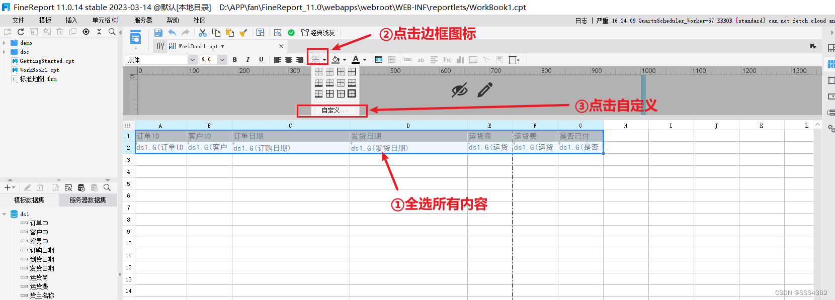Switch to 模板数据集 tab
835x300 pixels.
click(x=29, y=200)
